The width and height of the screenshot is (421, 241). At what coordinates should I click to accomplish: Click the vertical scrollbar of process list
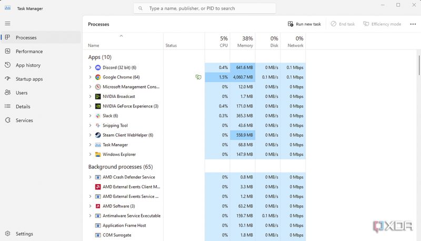point(419,65)
